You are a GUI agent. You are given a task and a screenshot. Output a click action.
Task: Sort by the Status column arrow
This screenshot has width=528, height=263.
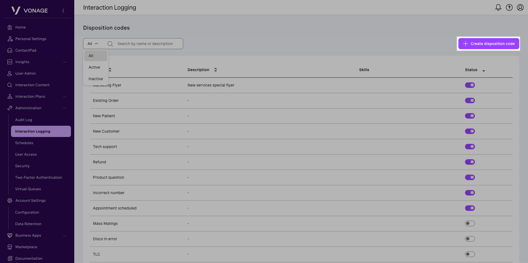pyautogui.click(x=484, y=71)
